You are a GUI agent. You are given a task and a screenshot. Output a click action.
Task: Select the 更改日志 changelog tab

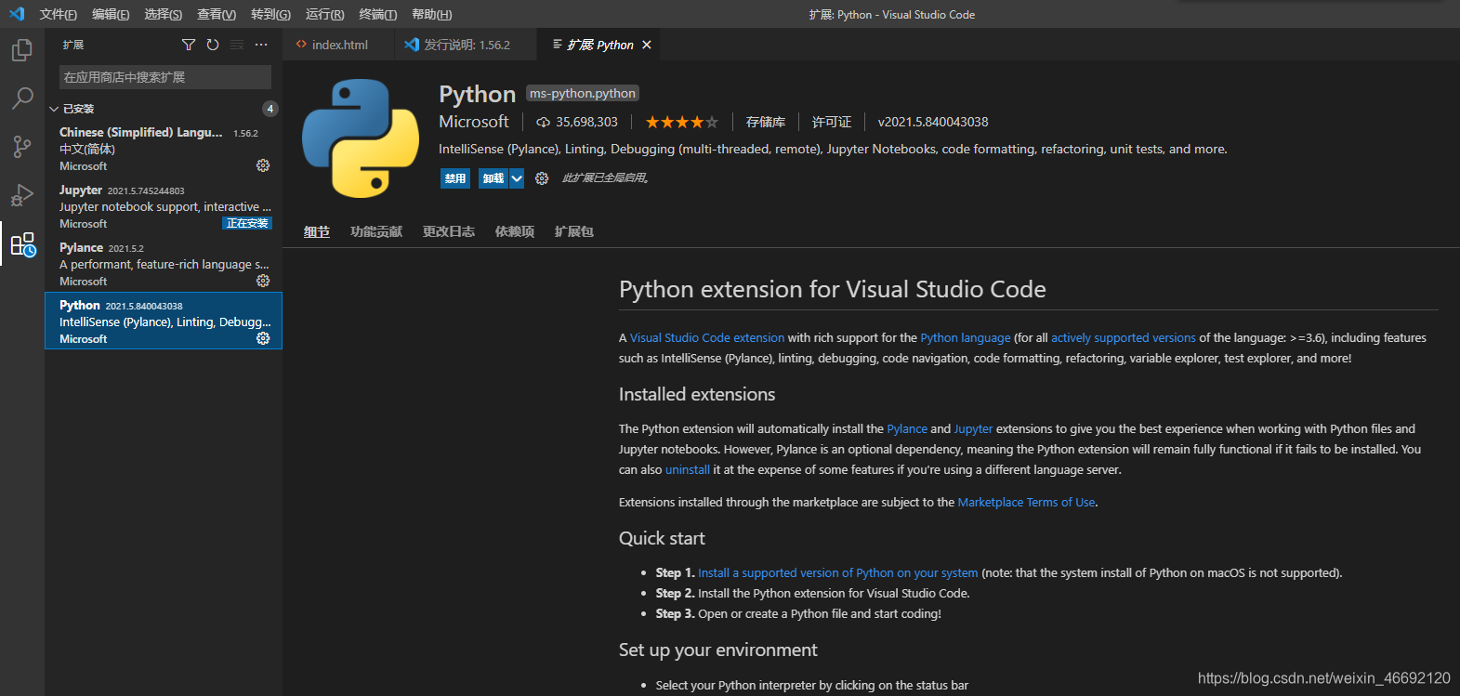[449, 231]
